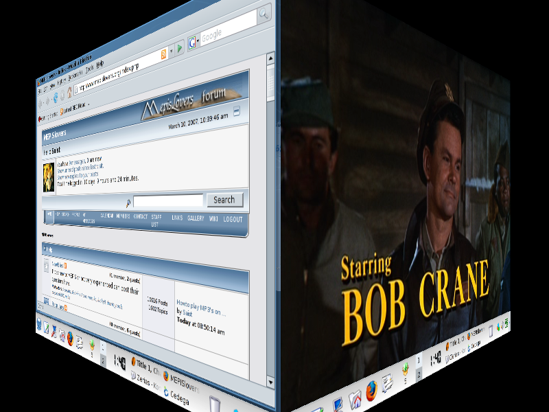Open the Google search engine dropdown

click(x=193, y=41)
